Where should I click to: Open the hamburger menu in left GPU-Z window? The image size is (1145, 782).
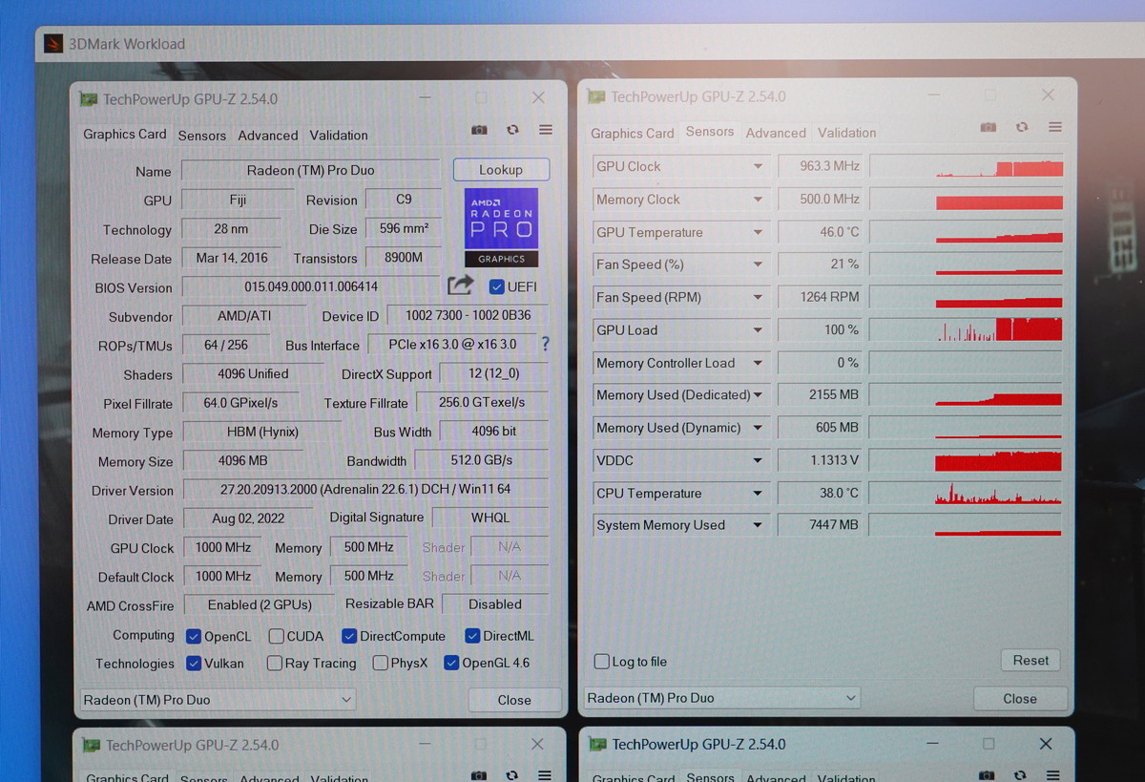tap(546, 130)
